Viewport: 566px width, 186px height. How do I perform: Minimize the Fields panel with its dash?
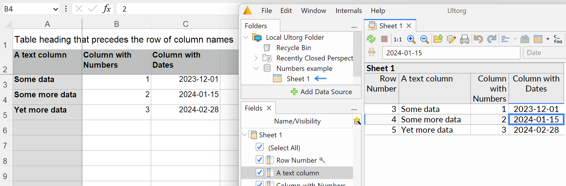point(354,109)
